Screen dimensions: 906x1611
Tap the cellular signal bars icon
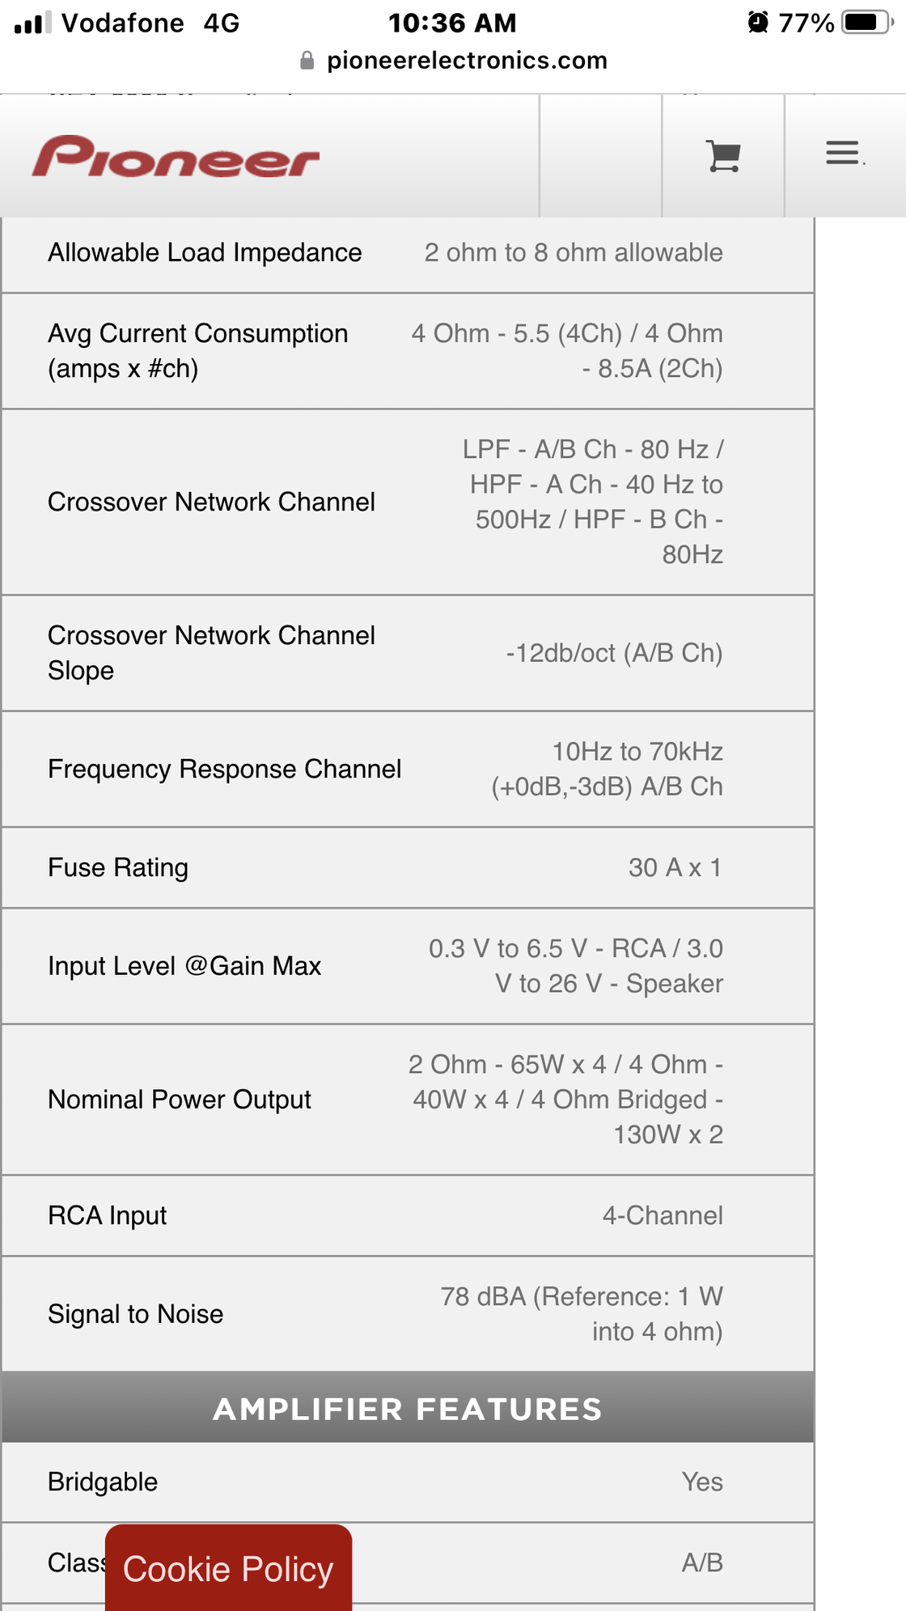[32, 23]
